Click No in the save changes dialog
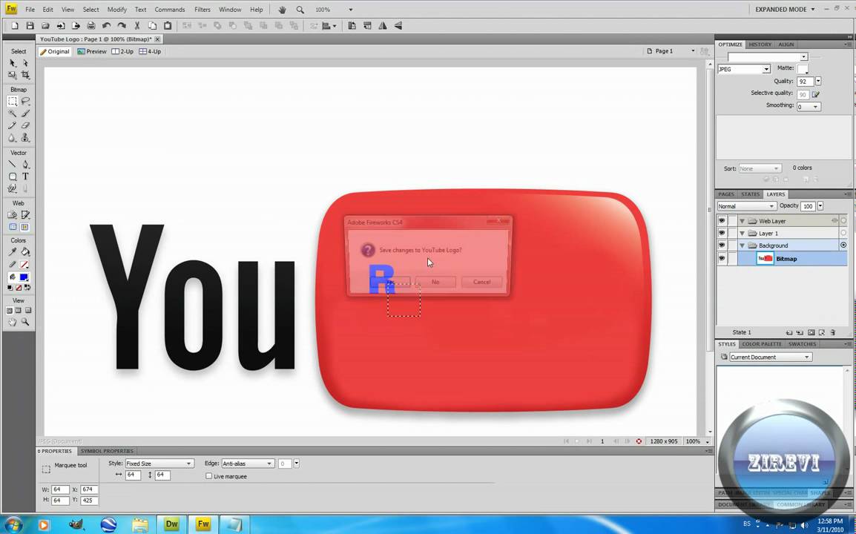This screenshot has width=856, height=534. pos(435,282)
